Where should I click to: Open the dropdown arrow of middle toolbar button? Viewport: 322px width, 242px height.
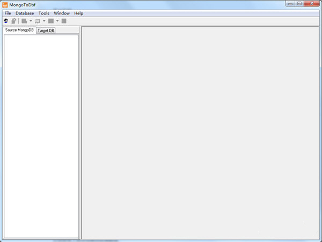pyautogui.click(x=44, y=21)
